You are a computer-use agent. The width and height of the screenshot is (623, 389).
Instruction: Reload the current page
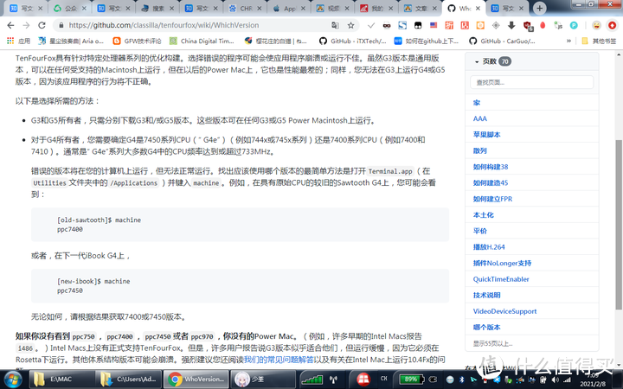click(42, 25)
